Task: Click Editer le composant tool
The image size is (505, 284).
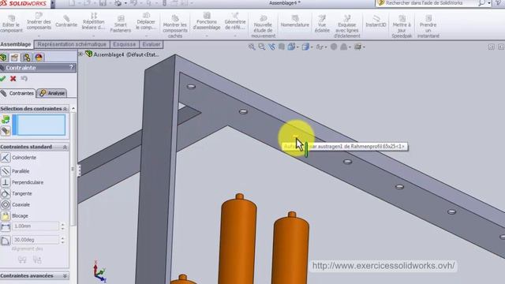Action: (x=12, y=24)
